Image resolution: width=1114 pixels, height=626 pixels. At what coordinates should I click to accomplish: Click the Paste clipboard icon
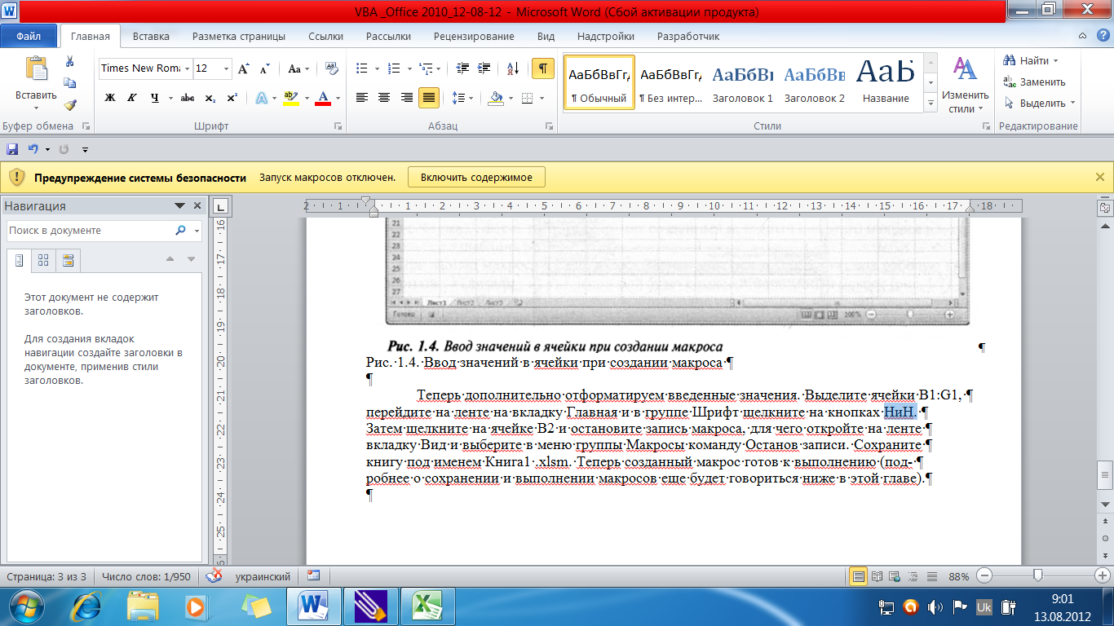coord(36,68)
